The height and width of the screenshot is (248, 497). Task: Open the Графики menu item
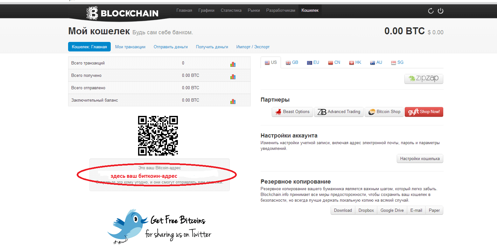(x=206, y=10)
